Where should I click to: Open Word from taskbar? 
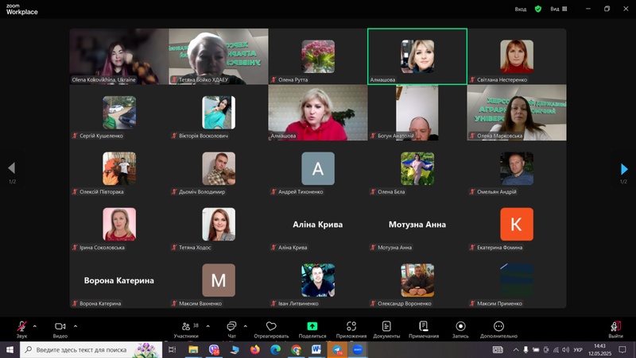[316, 349]
